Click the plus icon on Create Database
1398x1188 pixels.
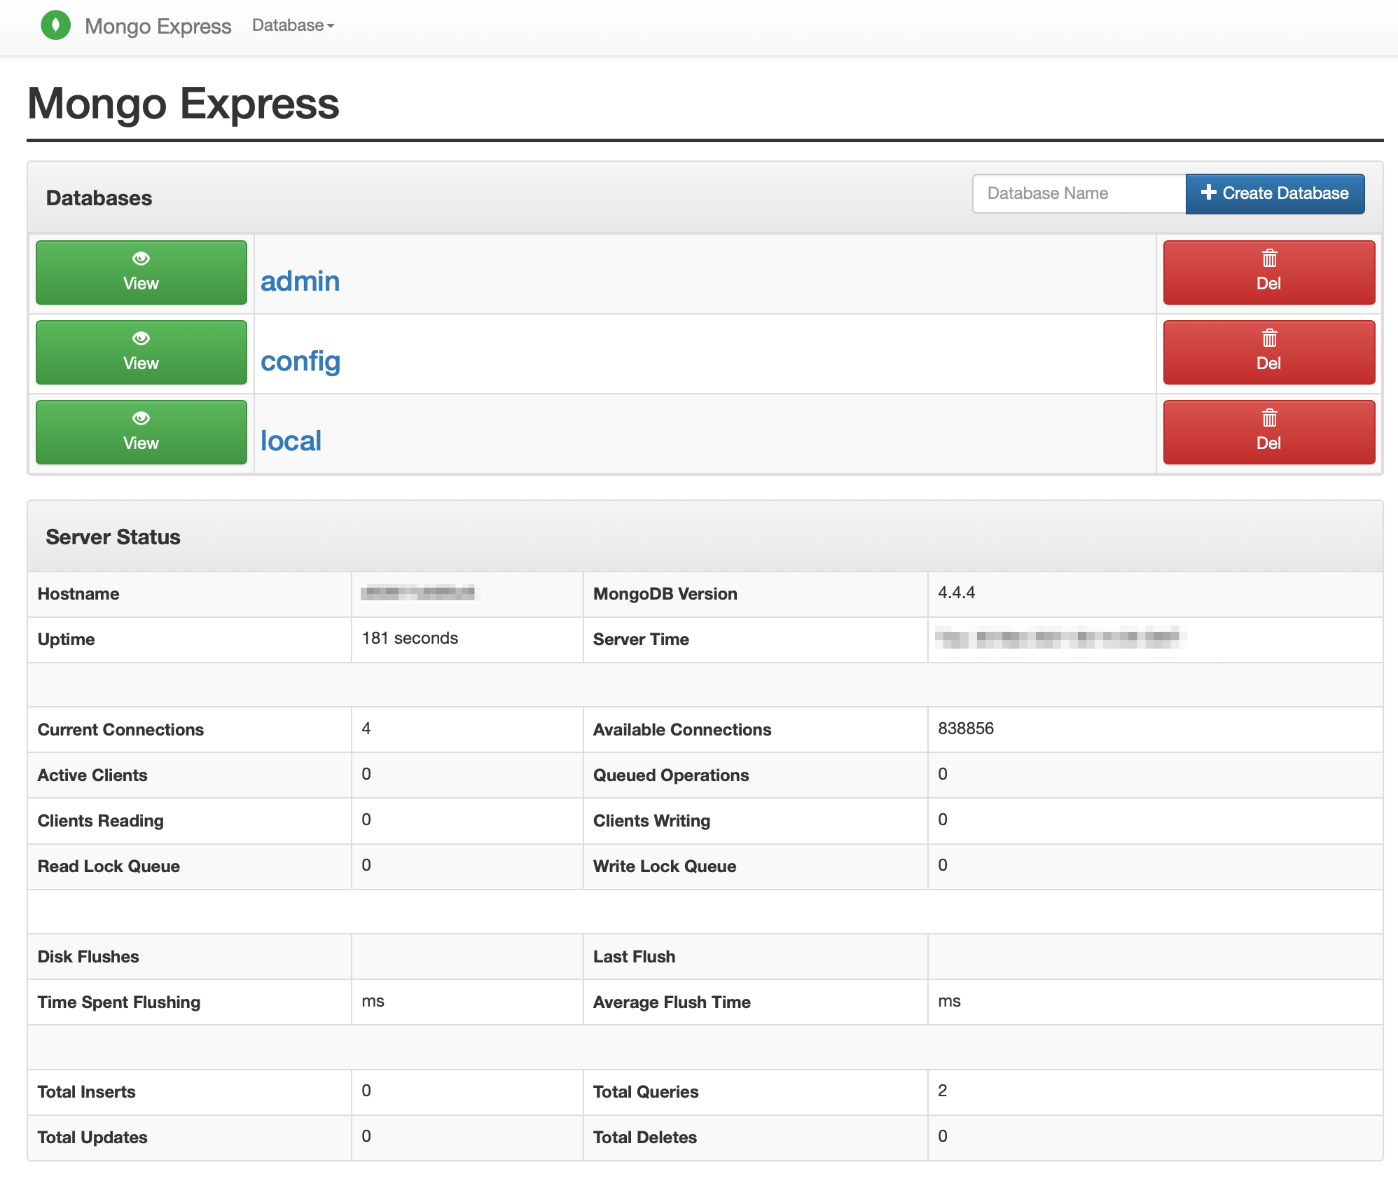coord(1208,193)
